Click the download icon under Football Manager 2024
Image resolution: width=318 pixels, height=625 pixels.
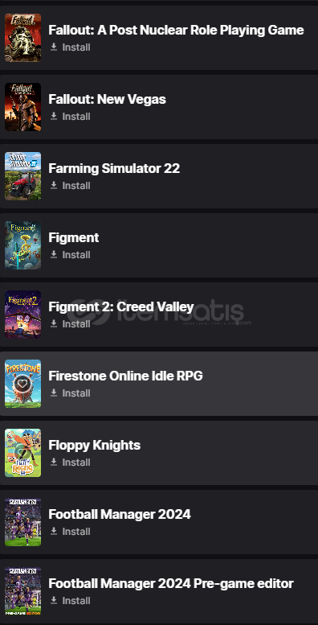[54, 532]
